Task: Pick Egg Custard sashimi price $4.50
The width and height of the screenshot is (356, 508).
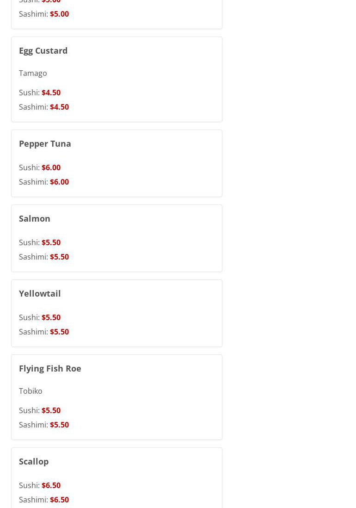Action: [x=59, y=107]
